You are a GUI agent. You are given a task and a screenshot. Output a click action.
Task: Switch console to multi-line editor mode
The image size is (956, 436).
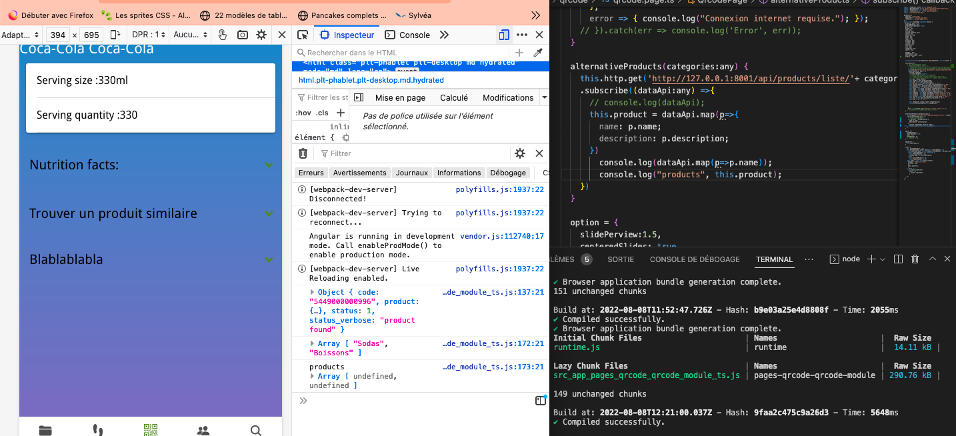pyautogui.click(x=541, y=401)
